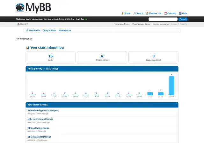Click the MyBB logo

click(x=33, y=8)
